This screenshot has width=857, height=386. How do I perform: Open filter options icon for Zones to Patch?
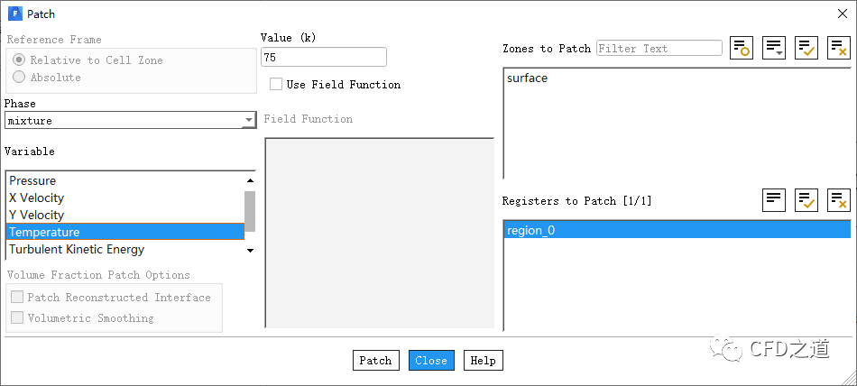click(x=774, y=49)
